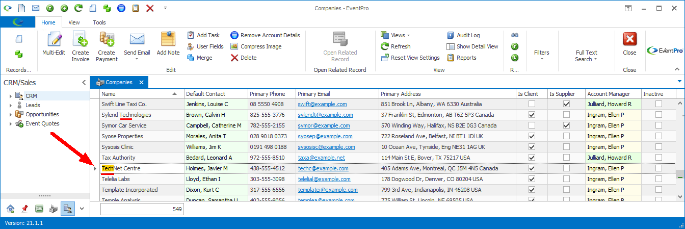Expand the Leads tree node

tap(10, 105)
